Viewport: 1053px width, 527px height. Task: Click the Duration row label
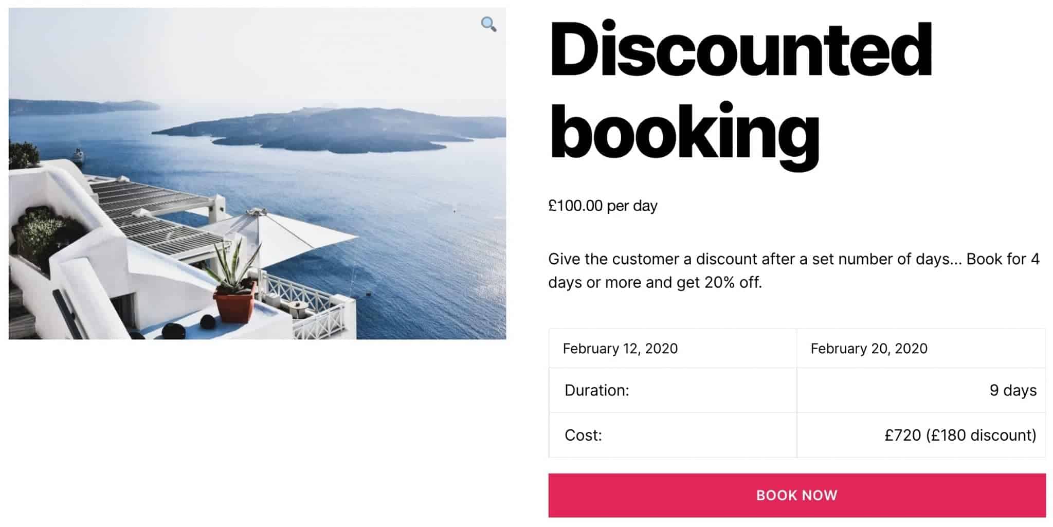pyautogui.click(x=596, y=390)
